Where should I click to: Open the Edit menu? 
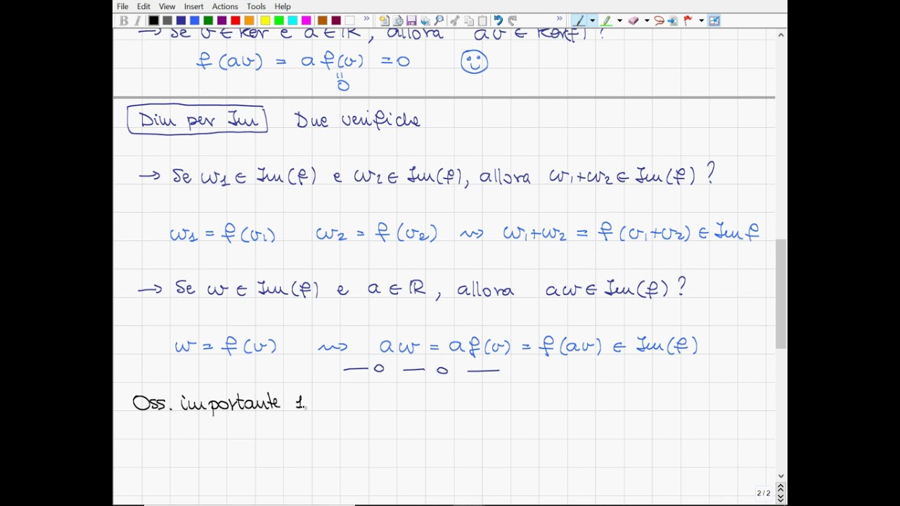tap(143, 6)
